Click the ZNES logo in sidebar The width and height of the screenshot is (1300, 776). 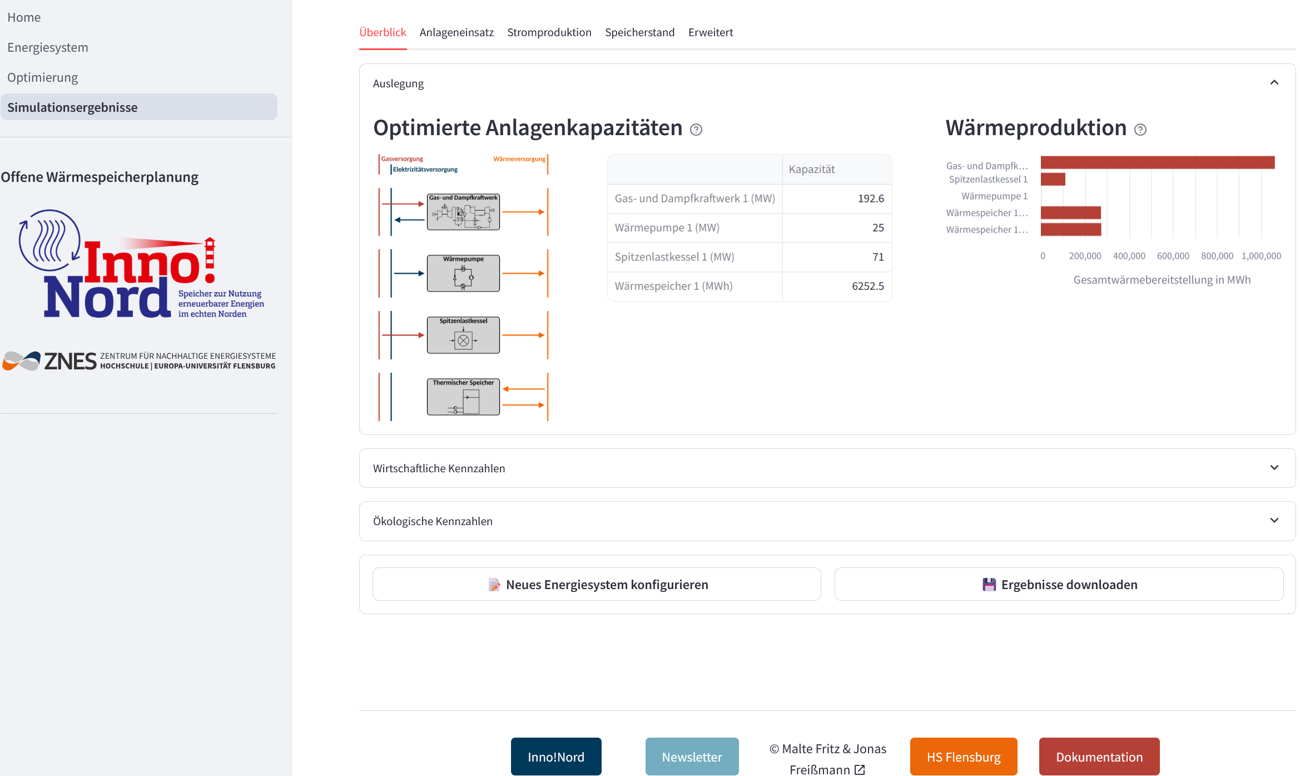point(139,361)
